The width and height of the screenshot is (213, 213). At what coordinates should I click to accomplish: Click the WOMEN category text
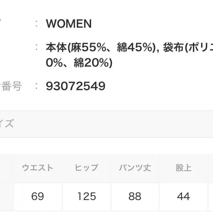(x=69, y=24)
